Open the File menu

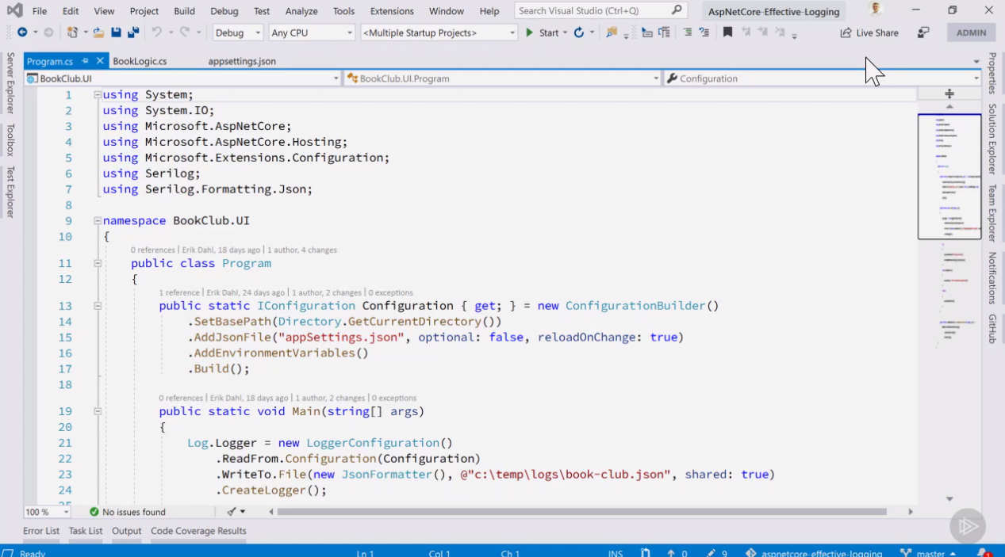tap(40, 11)
